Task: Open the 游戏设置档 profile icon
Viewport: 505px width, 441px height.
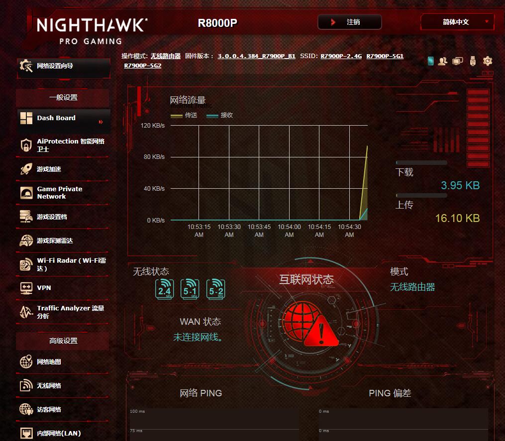Action: 26,217
